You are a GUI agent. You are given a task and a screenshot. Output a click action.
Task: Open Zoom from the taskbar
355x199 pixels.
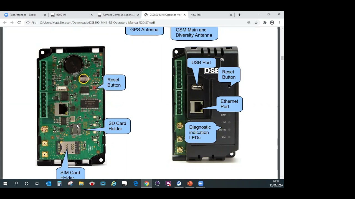[201, 184]
